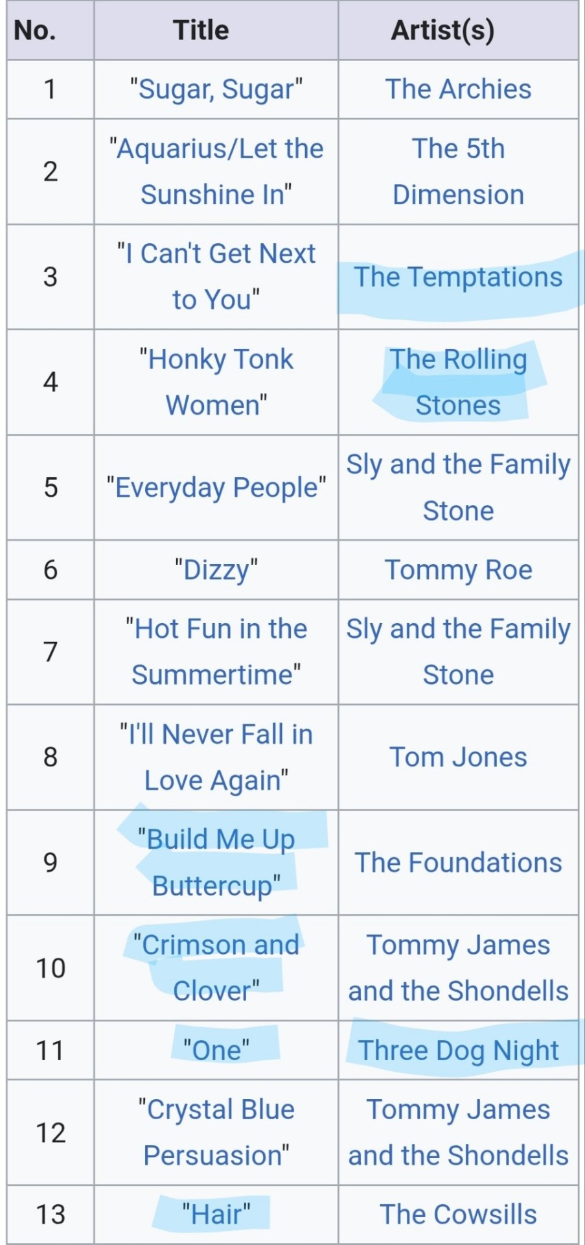The height and width of the screenshot is (1245, 585).
Task: Open Tommy Roe artist page
Action: pyautogui.click(x=459, y=570)
